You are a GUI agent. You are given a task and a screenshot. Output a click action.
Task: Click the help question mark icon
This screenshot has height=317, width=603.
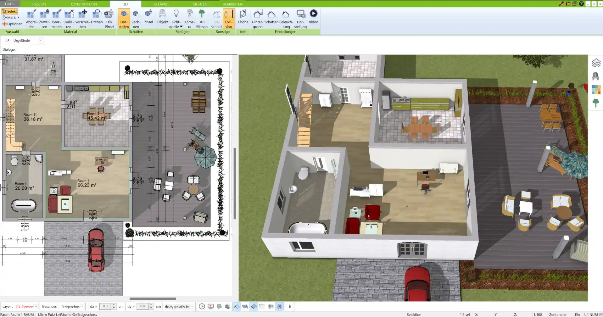coord(581,4)
